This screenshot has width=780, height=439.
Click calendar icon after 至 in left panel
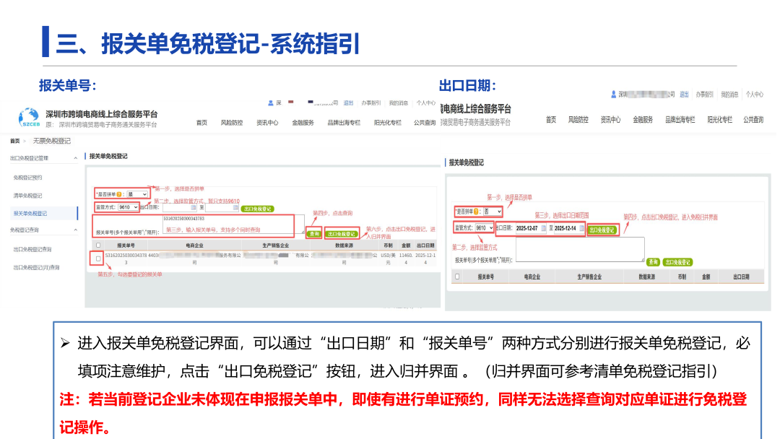coord(234,207)
